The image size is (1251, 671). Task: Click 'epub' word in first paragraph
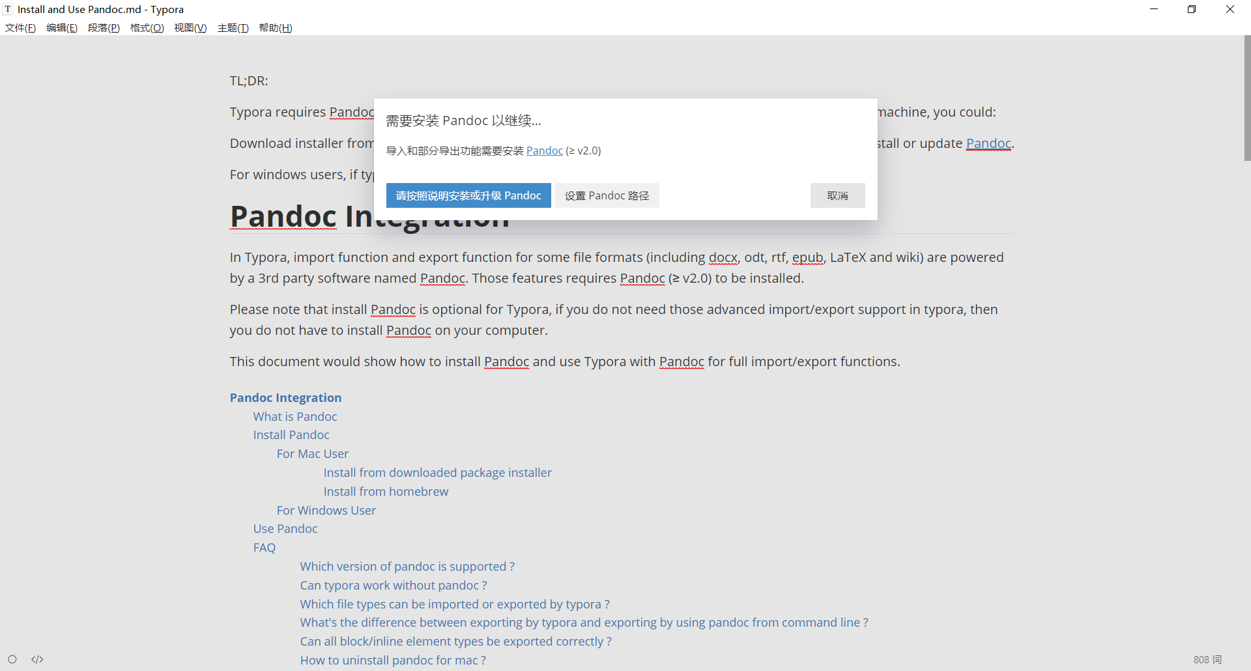[807, 257]
